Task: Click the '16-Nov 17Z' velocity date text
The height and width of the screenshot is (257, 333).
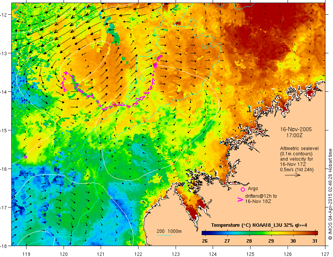Action: [293, 164]
